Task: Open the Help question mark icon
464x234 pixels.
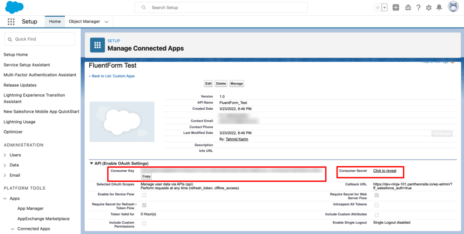Action: [418, 8]
